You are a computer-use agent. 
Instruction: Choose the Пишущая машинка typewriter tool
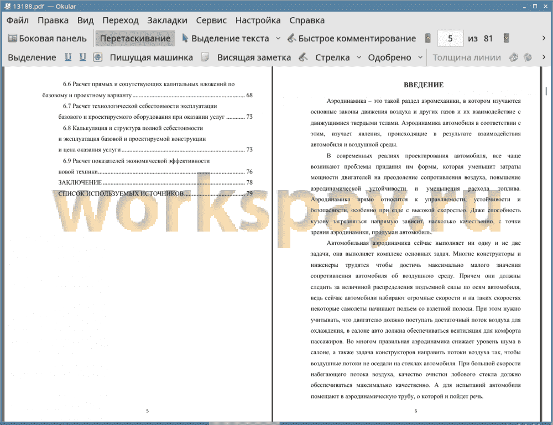[x=152, y=57]
